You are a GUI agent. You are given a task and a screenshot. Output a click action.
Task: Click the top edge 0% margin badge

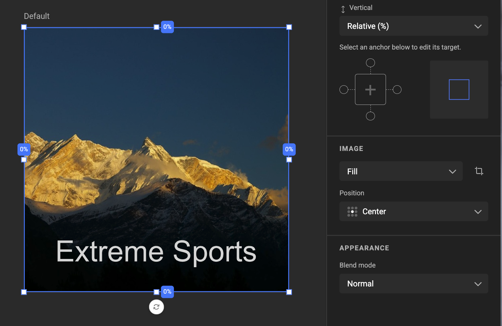(x=167, y=27)
